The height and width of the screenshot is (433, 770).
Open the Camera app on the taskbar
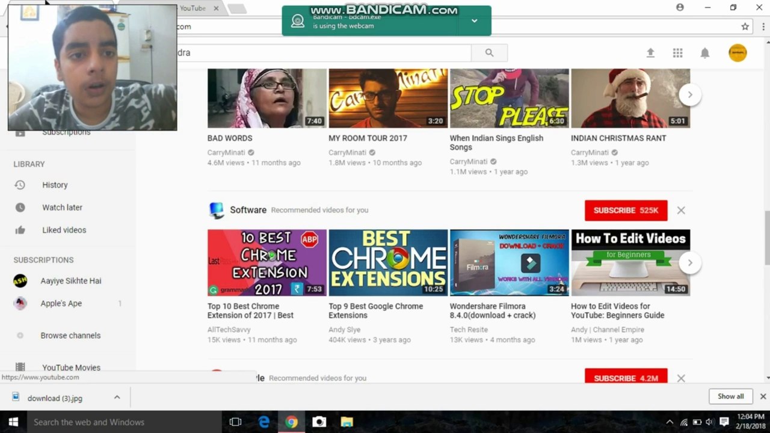(x=319, y=422)
